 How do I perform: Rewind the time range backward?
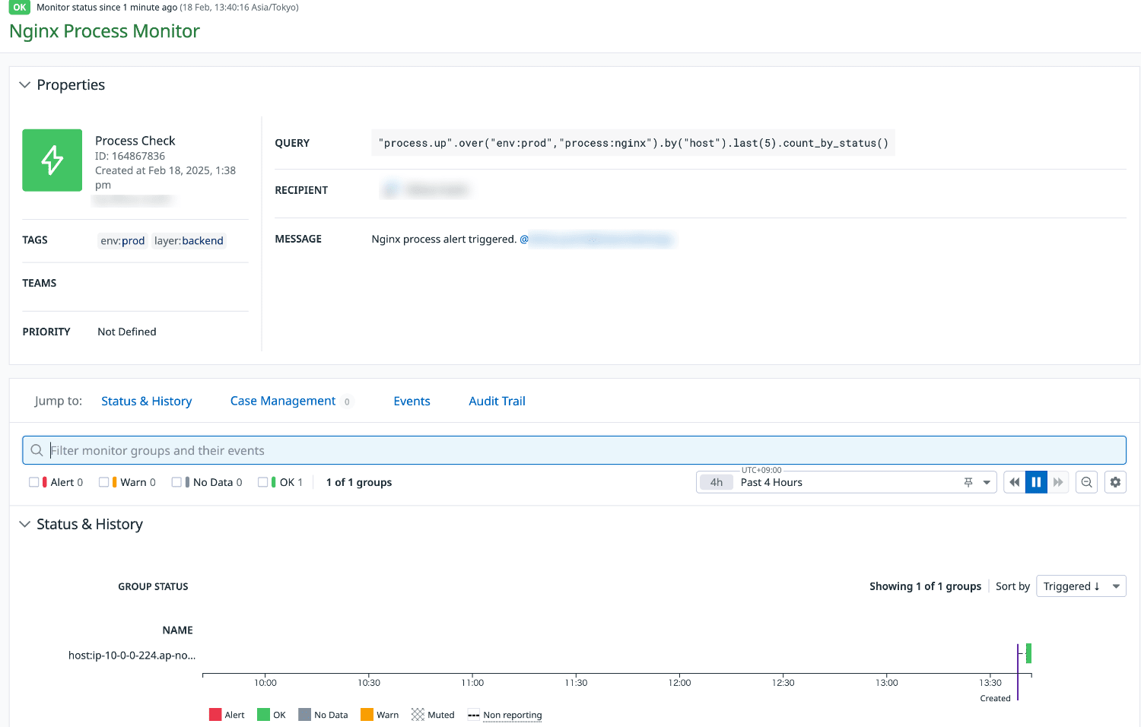1014,482
